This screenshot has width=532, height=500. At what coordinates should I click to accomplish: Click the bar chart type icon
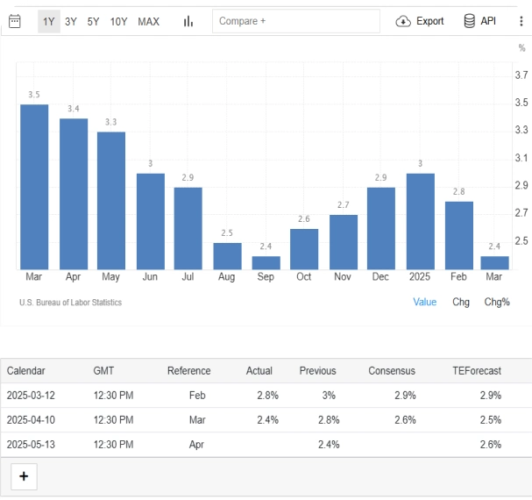click(188, 21)
